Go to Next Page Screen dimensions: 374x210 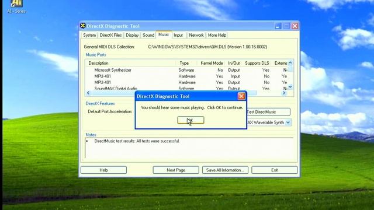point(176,170)
